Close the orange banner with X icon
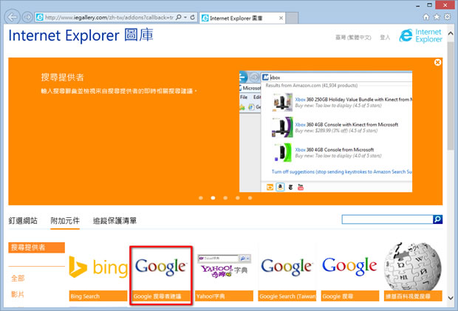 point(437,62)
